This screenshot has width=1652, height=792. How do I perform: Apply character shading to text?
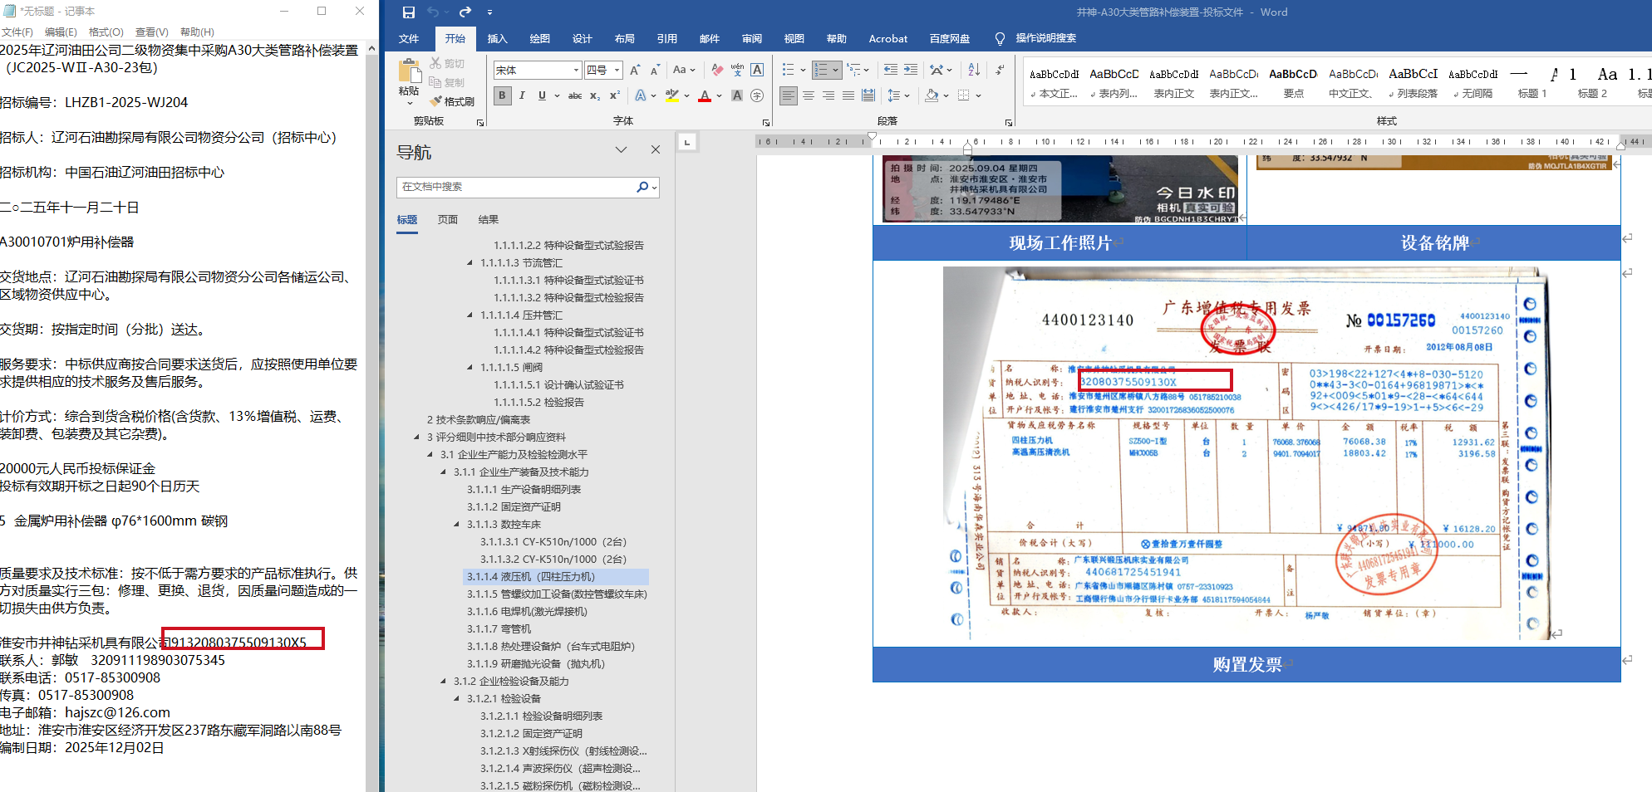(x=737, y=95)
